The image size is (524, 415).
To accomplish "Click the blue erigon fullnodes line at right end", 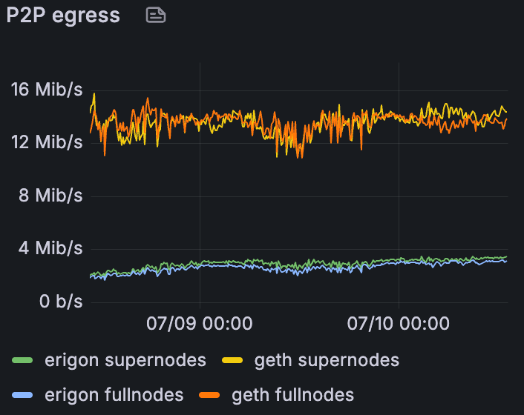I will 505,261.
